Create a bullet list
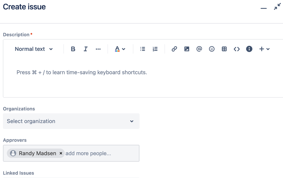Screen dimensions: 283x178 (142, 49)
